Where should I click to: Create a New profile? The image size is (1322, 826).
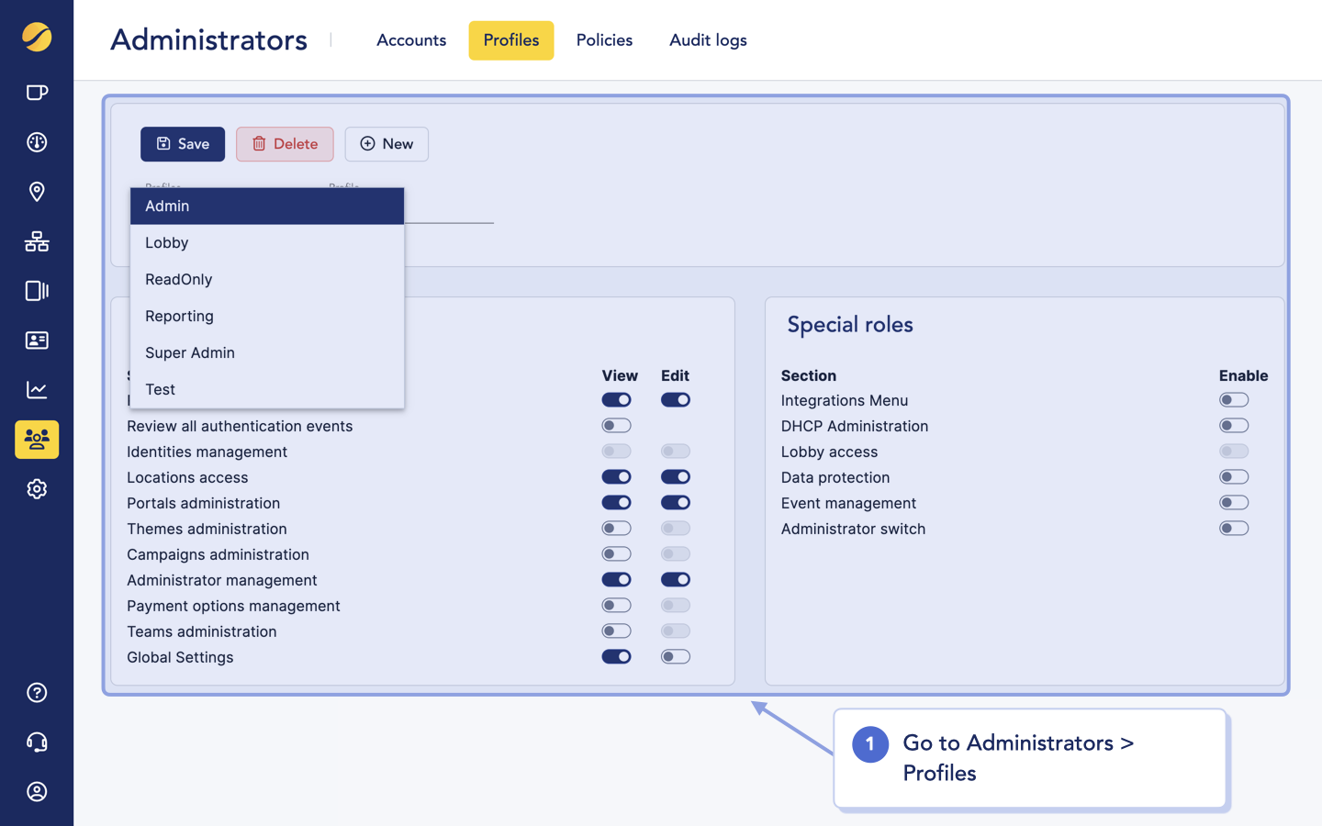tap(387, 144)
